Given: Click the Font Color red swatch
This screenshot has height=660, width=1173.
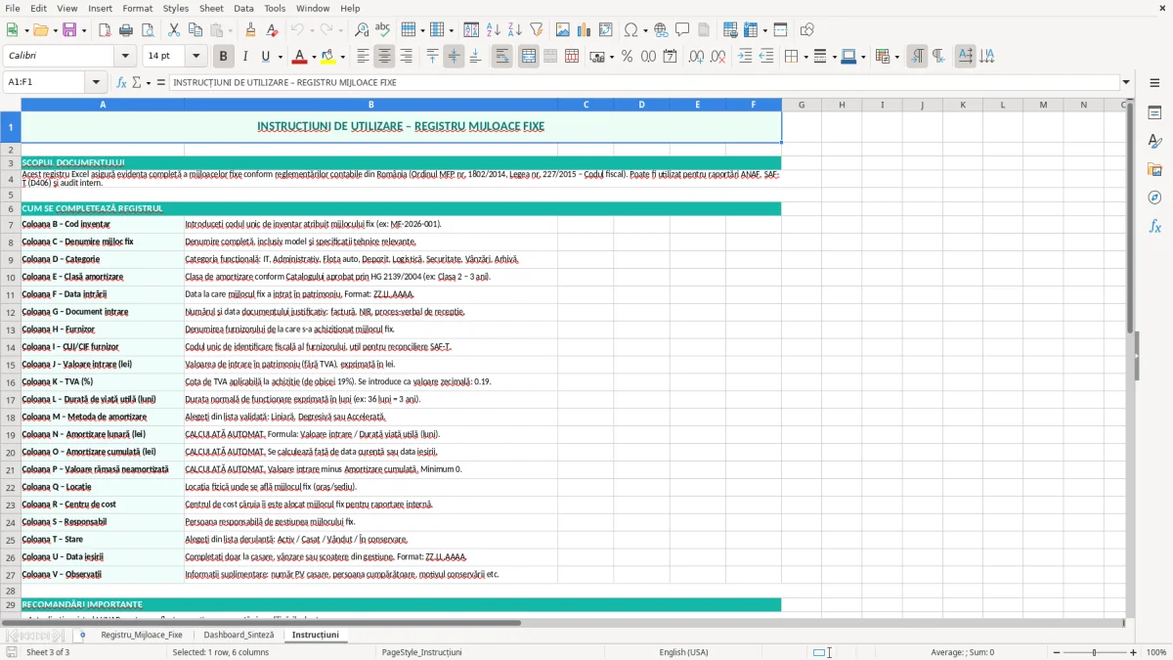Looking at the screenshot, I should coord(300,57).
